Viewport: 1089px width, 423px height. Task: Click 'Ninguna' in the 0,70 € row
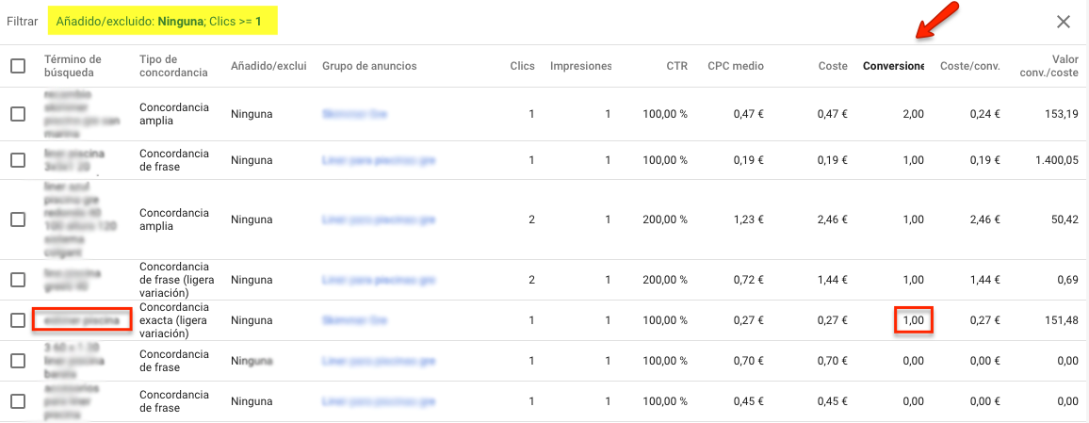(252, 361)
